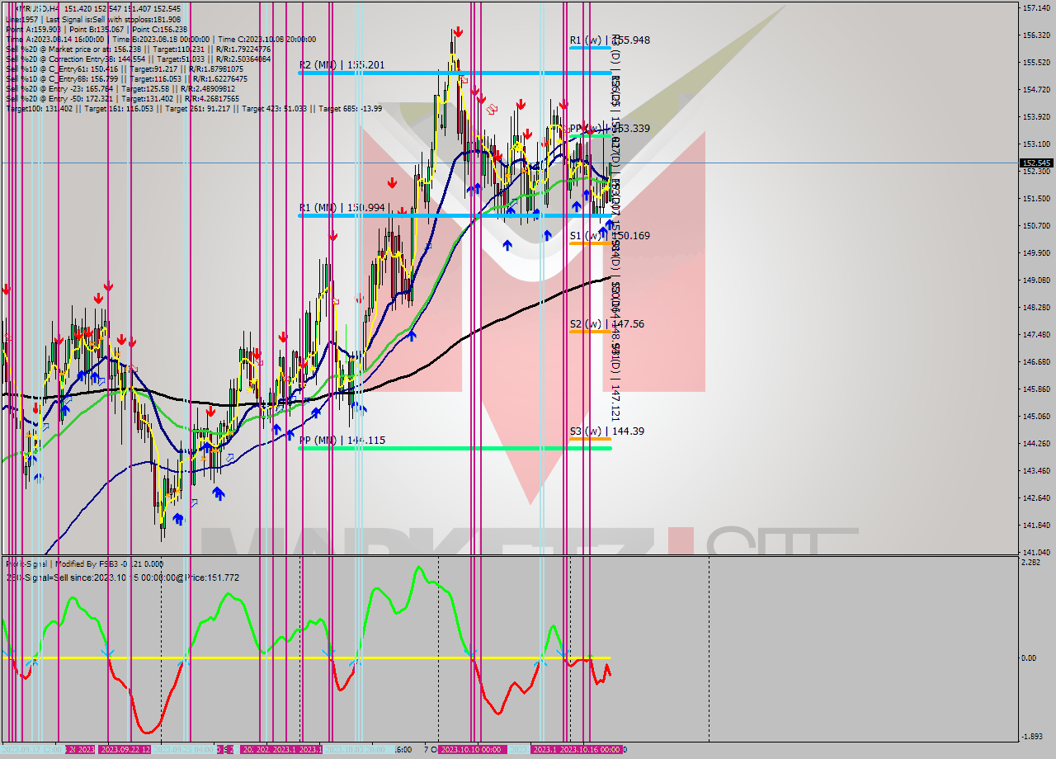Click the orange S2 (w) level line
This screenshot has width=1056, height=759.
coord(590,331)
